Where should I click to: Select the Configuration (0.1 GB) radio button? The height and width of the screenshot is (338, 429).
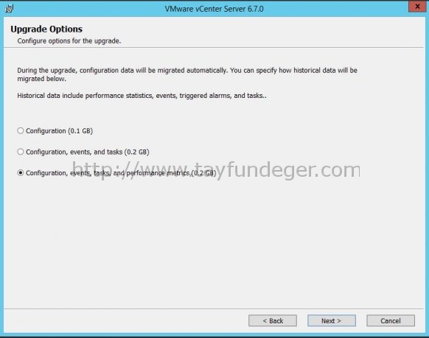point(21,130)
